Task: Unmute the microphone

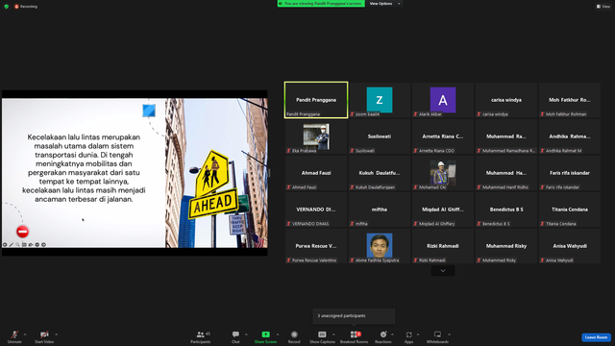Action: [14, 336]
